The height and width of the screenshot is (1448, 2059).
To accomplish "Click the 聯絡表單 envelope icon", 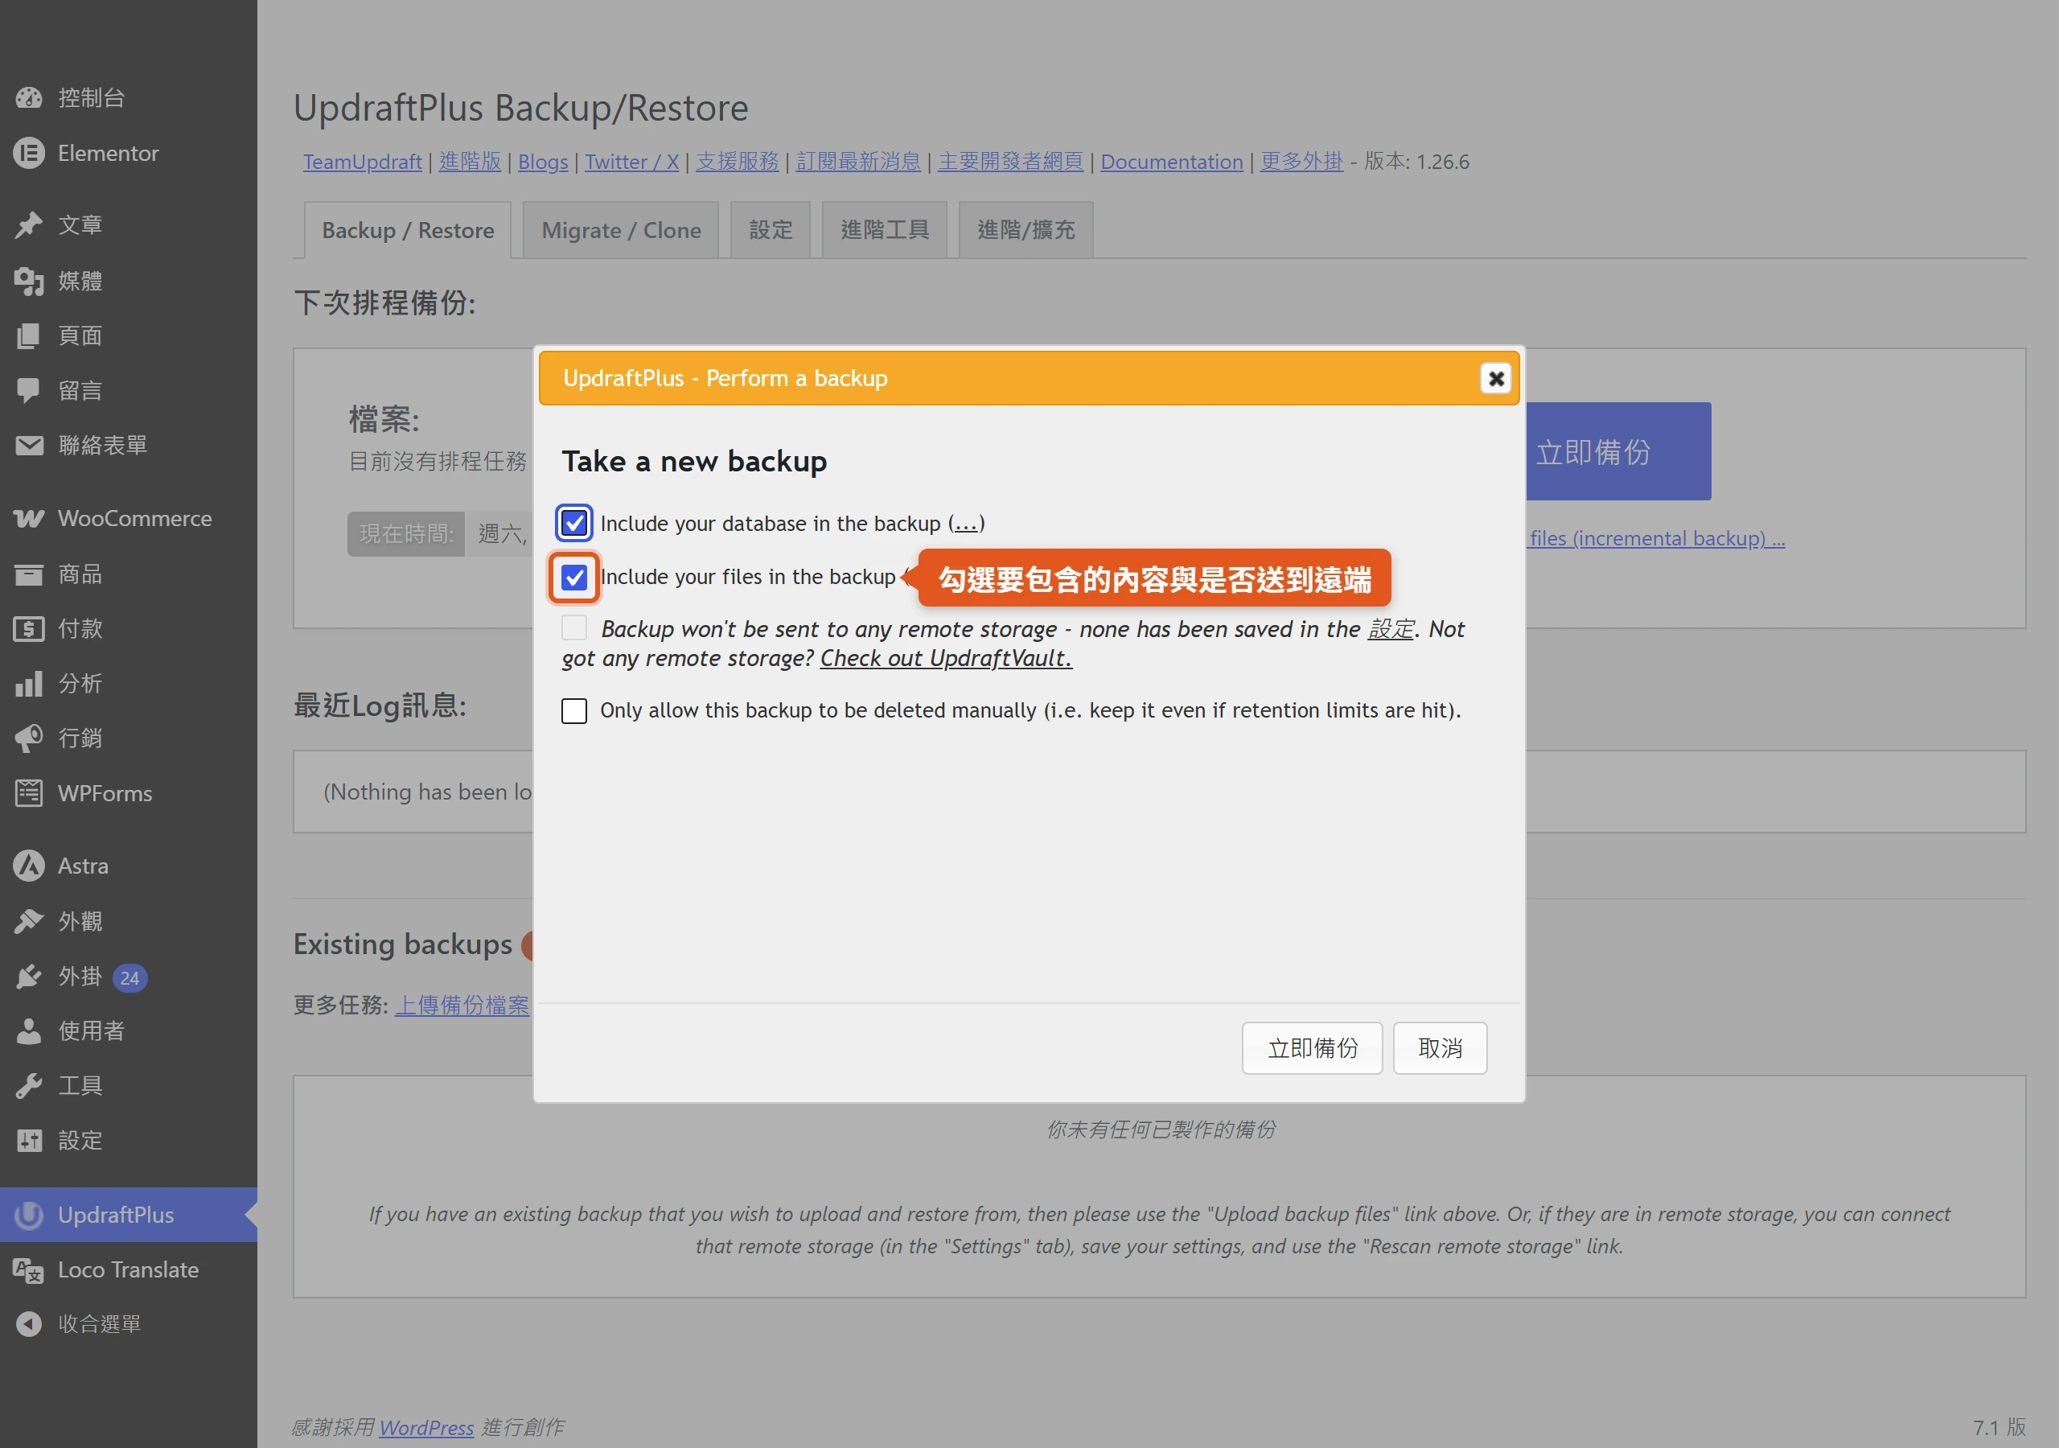I will 29,445.
